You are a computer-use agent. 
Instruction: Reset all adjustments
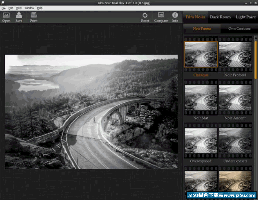(145, 17)
